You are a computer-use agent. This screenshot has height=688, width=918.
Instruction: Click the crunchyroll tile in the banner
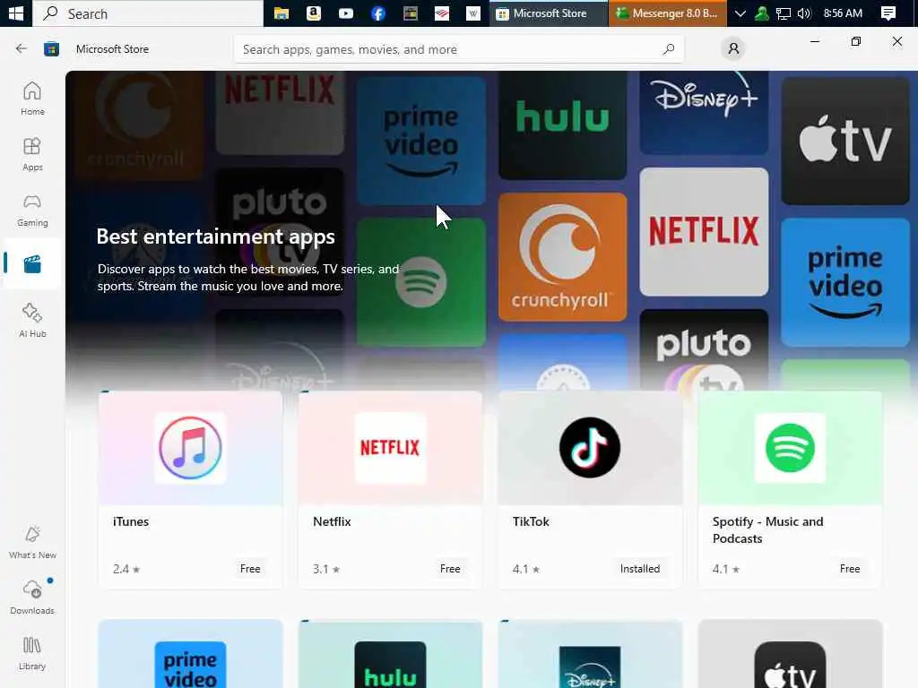(x=562, y=257)
